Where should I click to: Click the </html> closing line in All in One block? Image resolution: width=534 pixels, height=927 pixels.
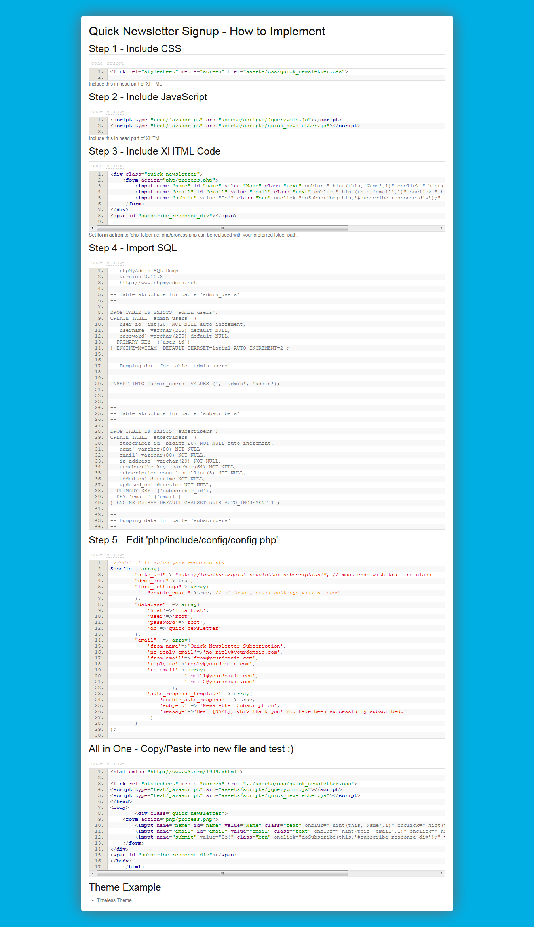tap(133, 867)
